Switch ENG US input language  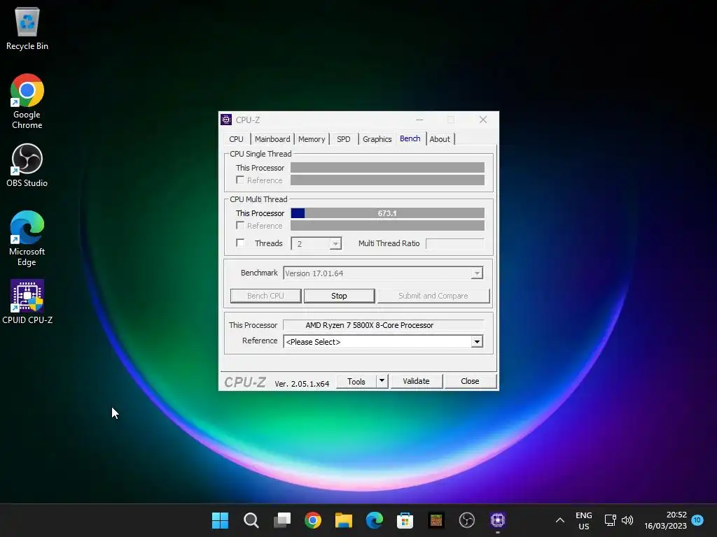[x=584, y=520]
